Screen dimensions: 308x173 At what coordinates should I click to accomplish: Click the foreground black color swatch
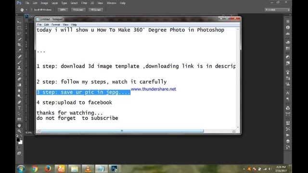coord(18,140)
